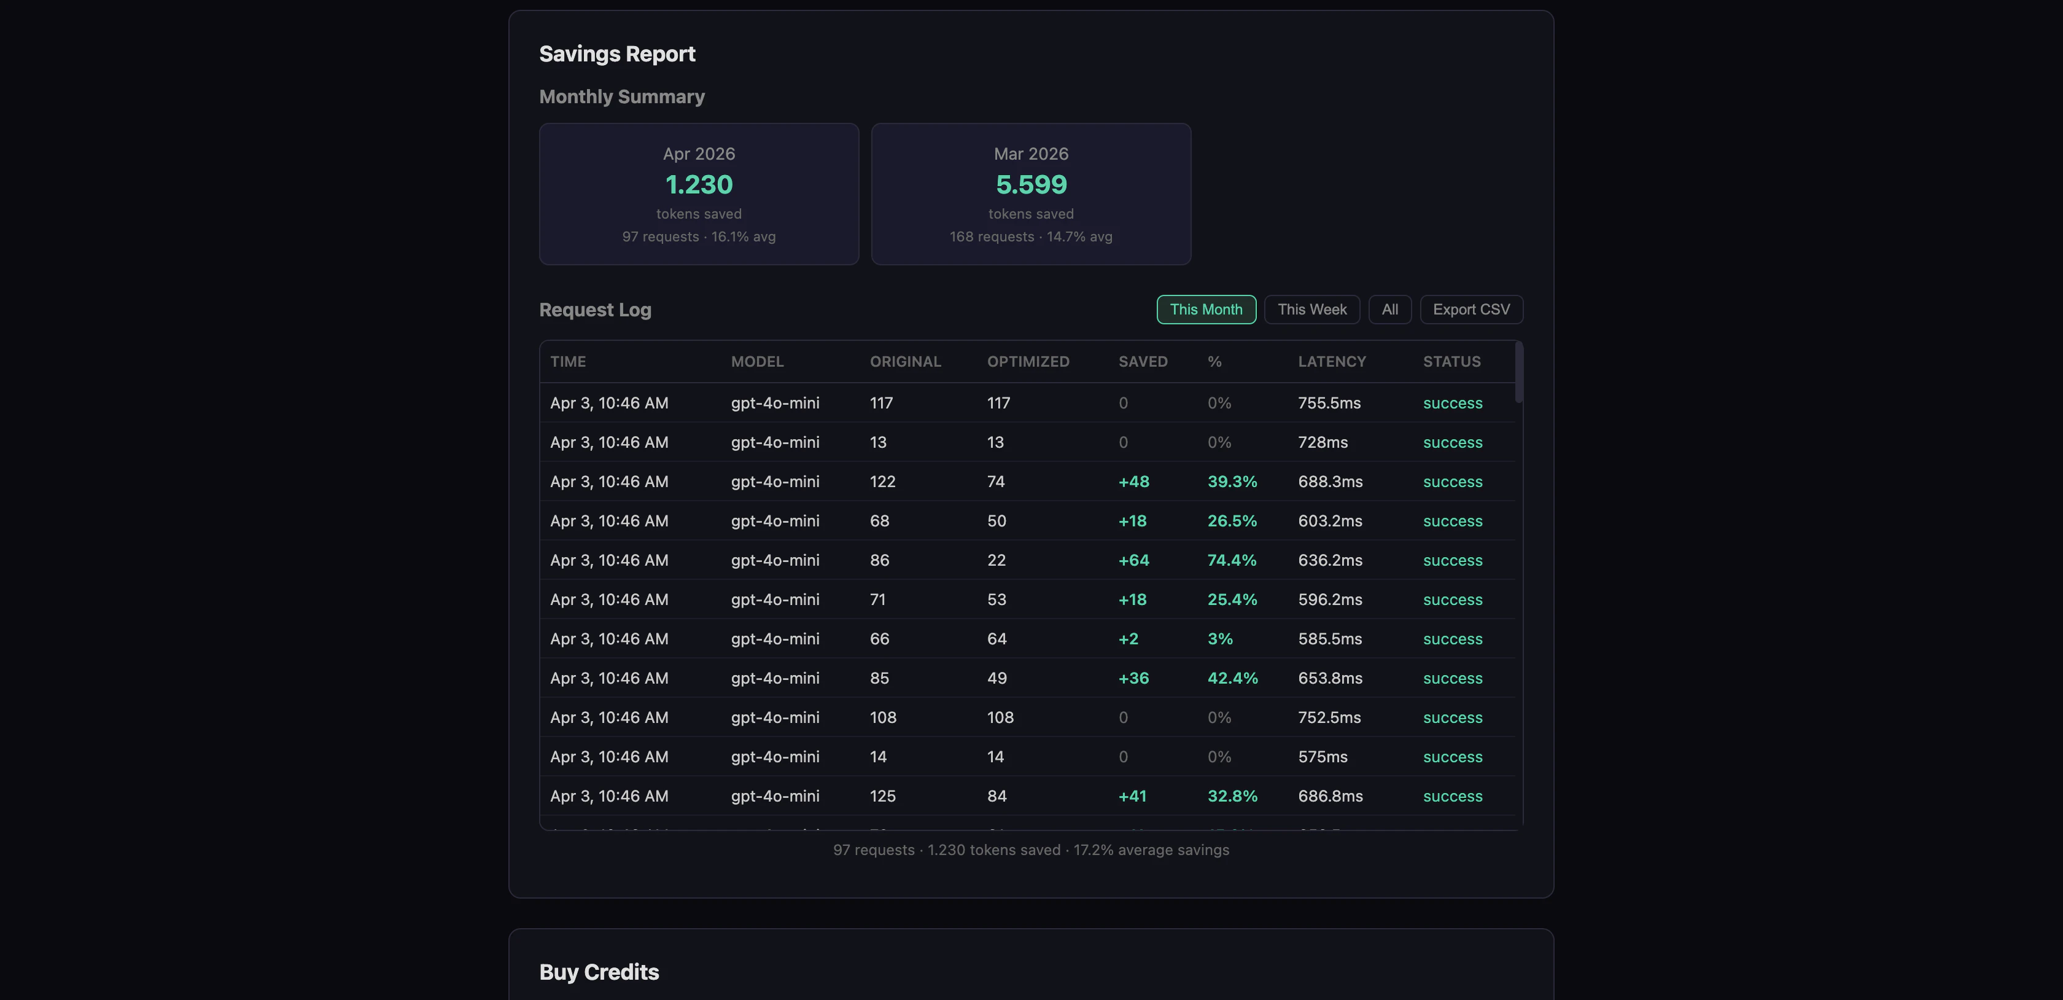Sort the table by STATUS column
Viewport: 2063px width, 1000px height.
pyautogui.click(x=1452, y=361)
